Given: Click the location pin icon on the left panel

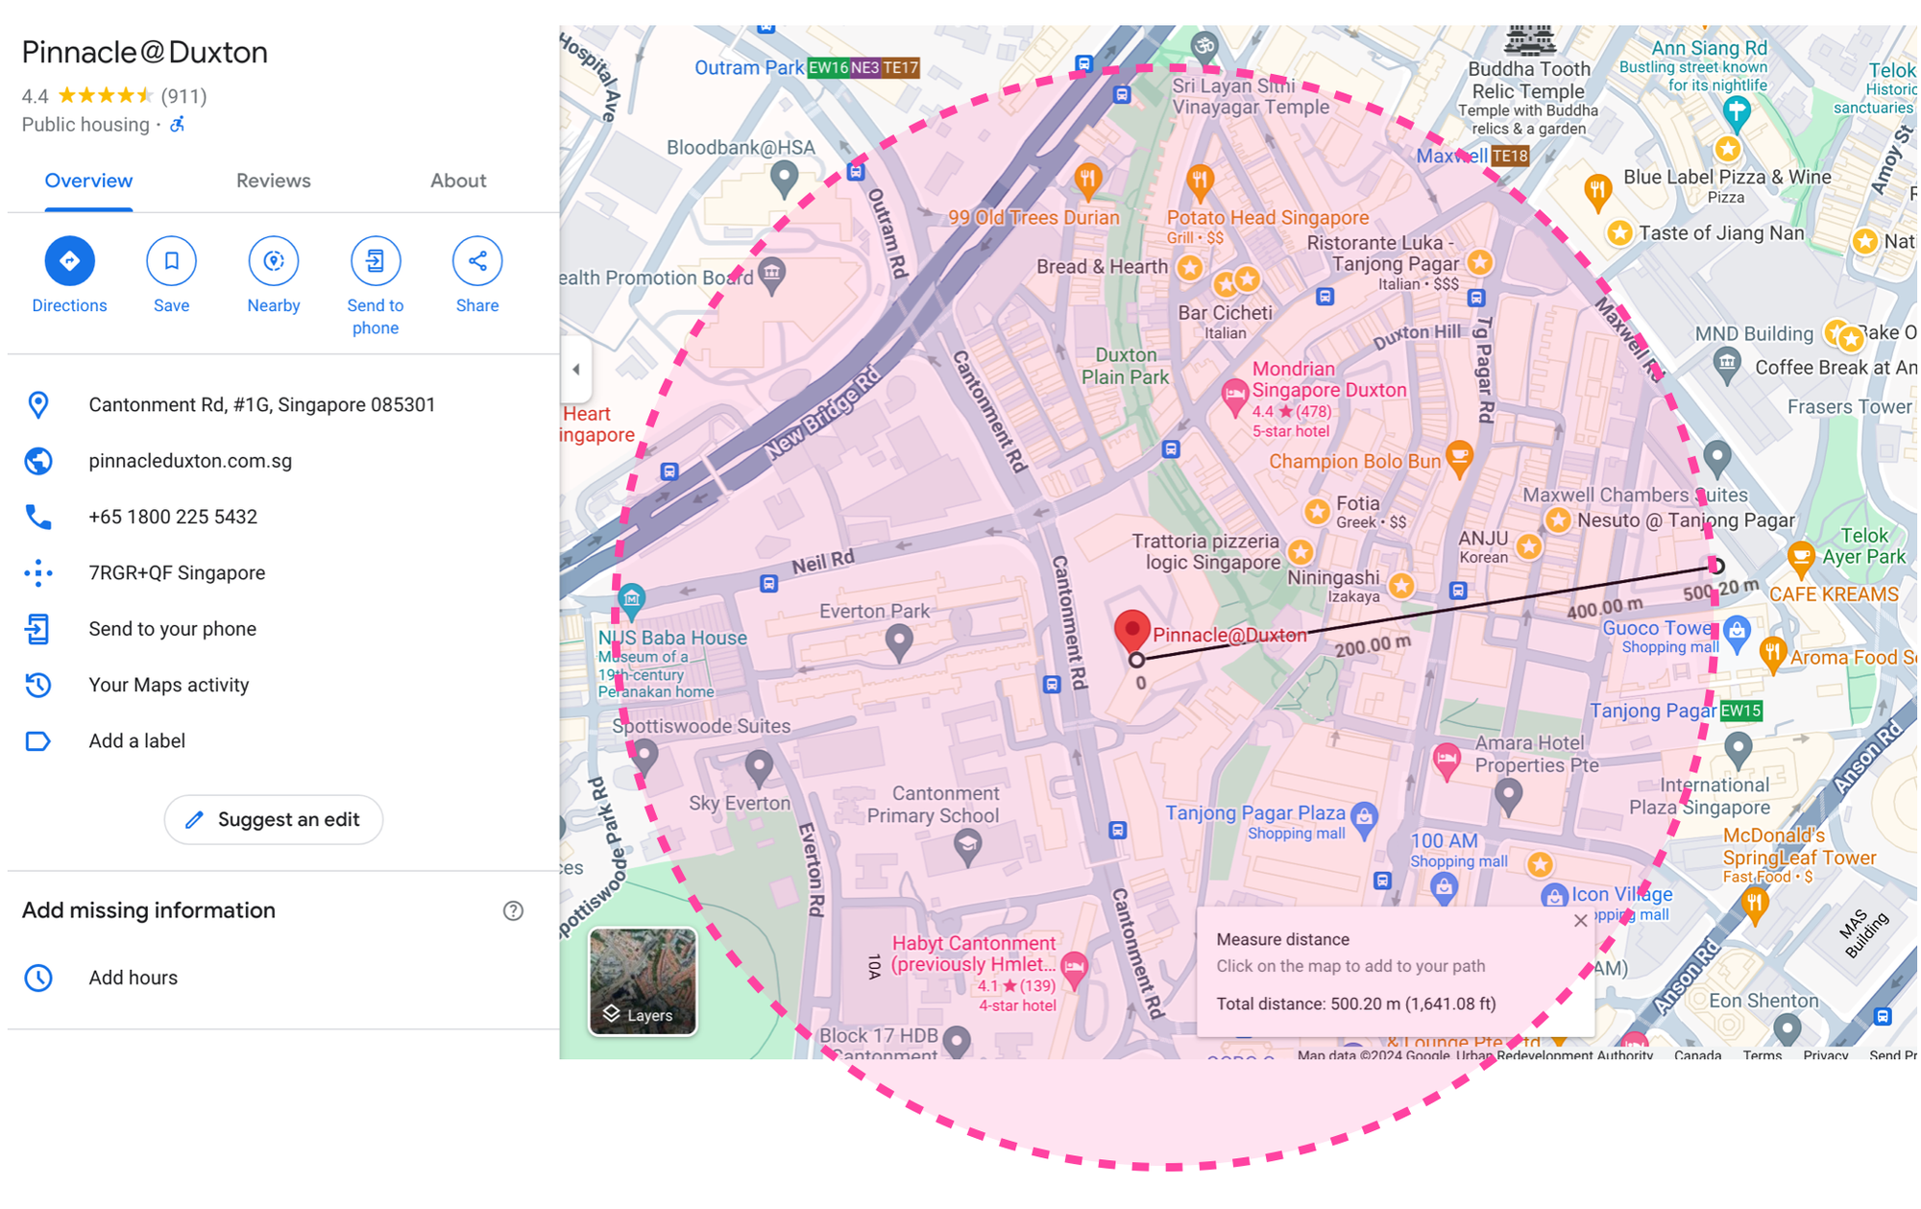Looking at the screenshot, I should pos(37,404).
